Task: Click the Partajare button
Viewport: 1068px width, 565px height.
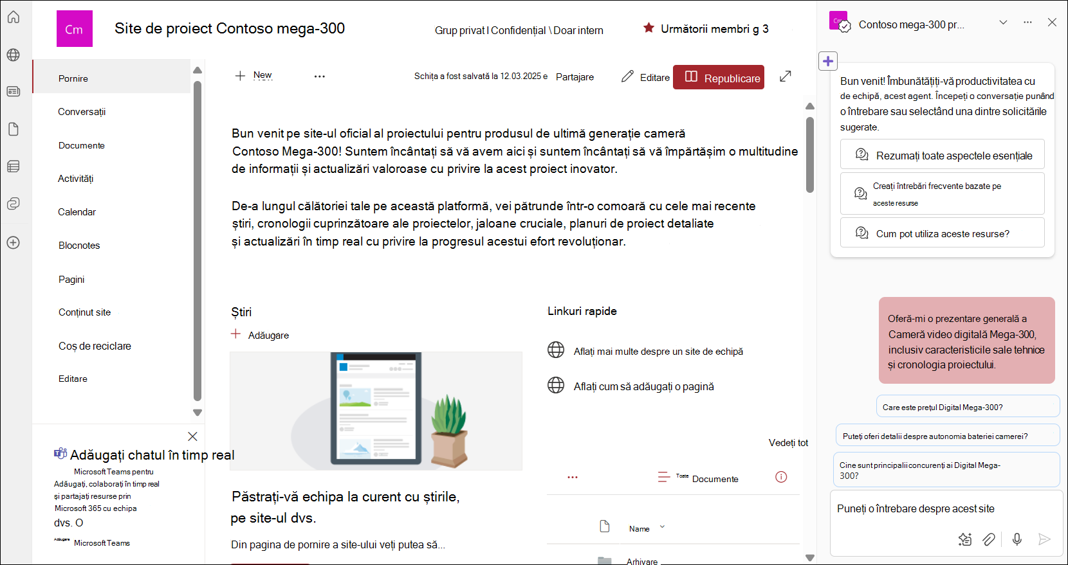Action: click(x=575, y=76)
